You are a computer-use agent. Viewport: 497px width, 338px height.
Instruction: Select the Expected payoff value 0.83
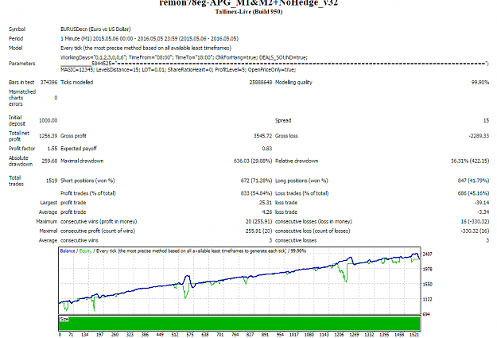coord(267,149)
